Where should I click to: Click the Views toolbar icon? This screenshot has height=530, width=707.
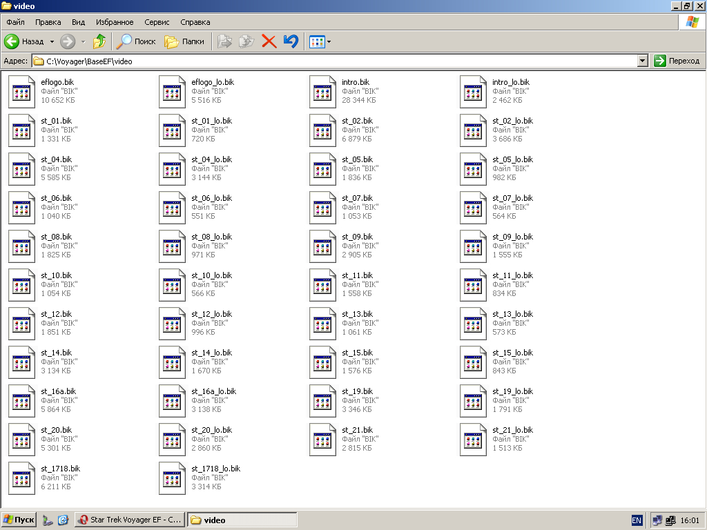point(317,42)
